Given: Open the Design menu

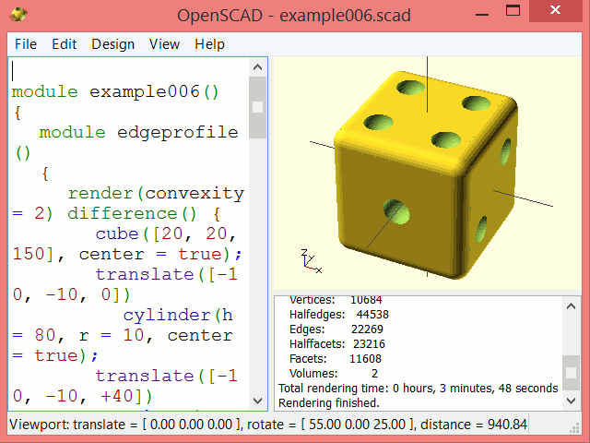Looking at the screenshot, I should tap(112, 44).
